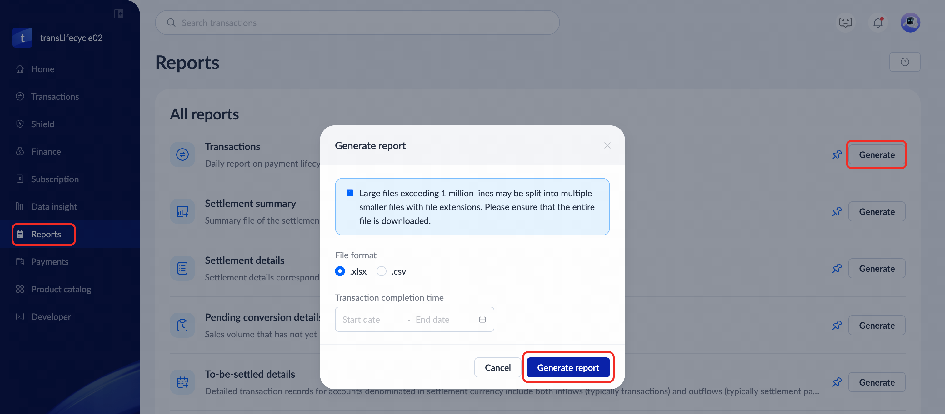Click the Data insight chart icon
Screen dimensions: 945x414
click(20, 207)
